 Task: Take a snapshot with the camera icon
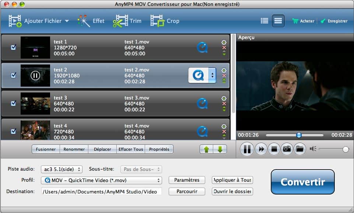[287, 149]
